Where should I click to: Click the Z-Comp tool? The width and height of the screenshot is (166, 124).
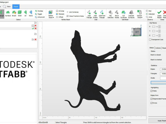(x=60, y=11)
